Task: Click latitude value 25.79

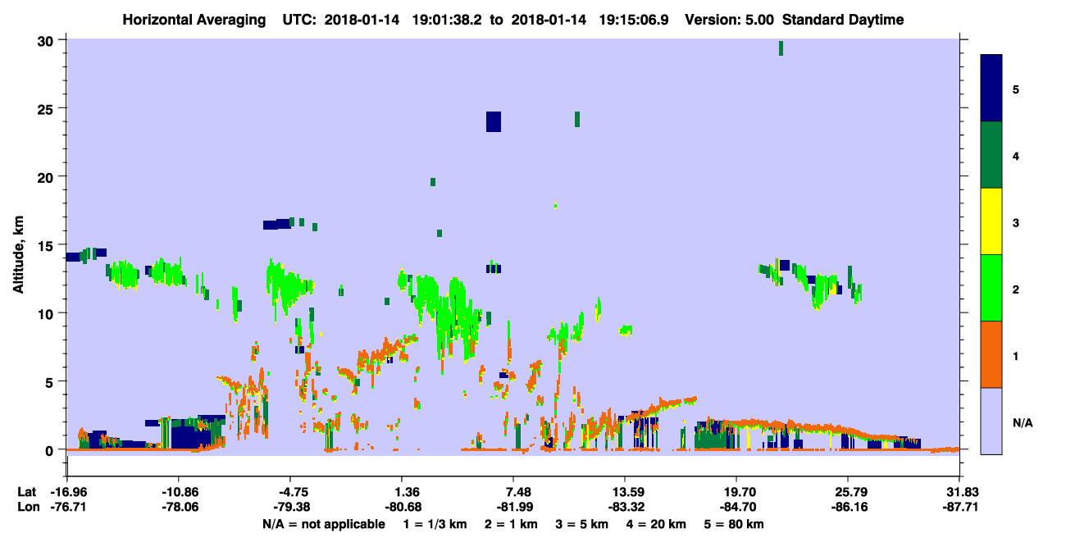Action: 848,492
